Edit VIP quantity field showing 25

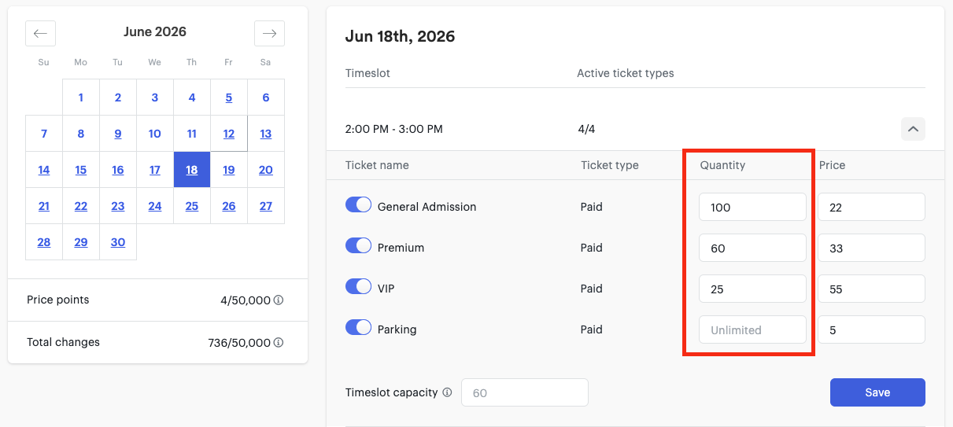[752, 289]
